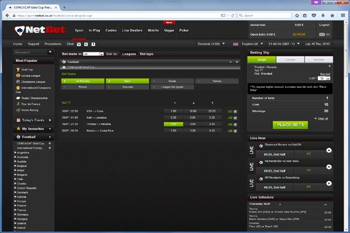This screenshot has width=350, height=233.
Task: Open Europa League from Most Popular
Action: (x=31, y=76)
